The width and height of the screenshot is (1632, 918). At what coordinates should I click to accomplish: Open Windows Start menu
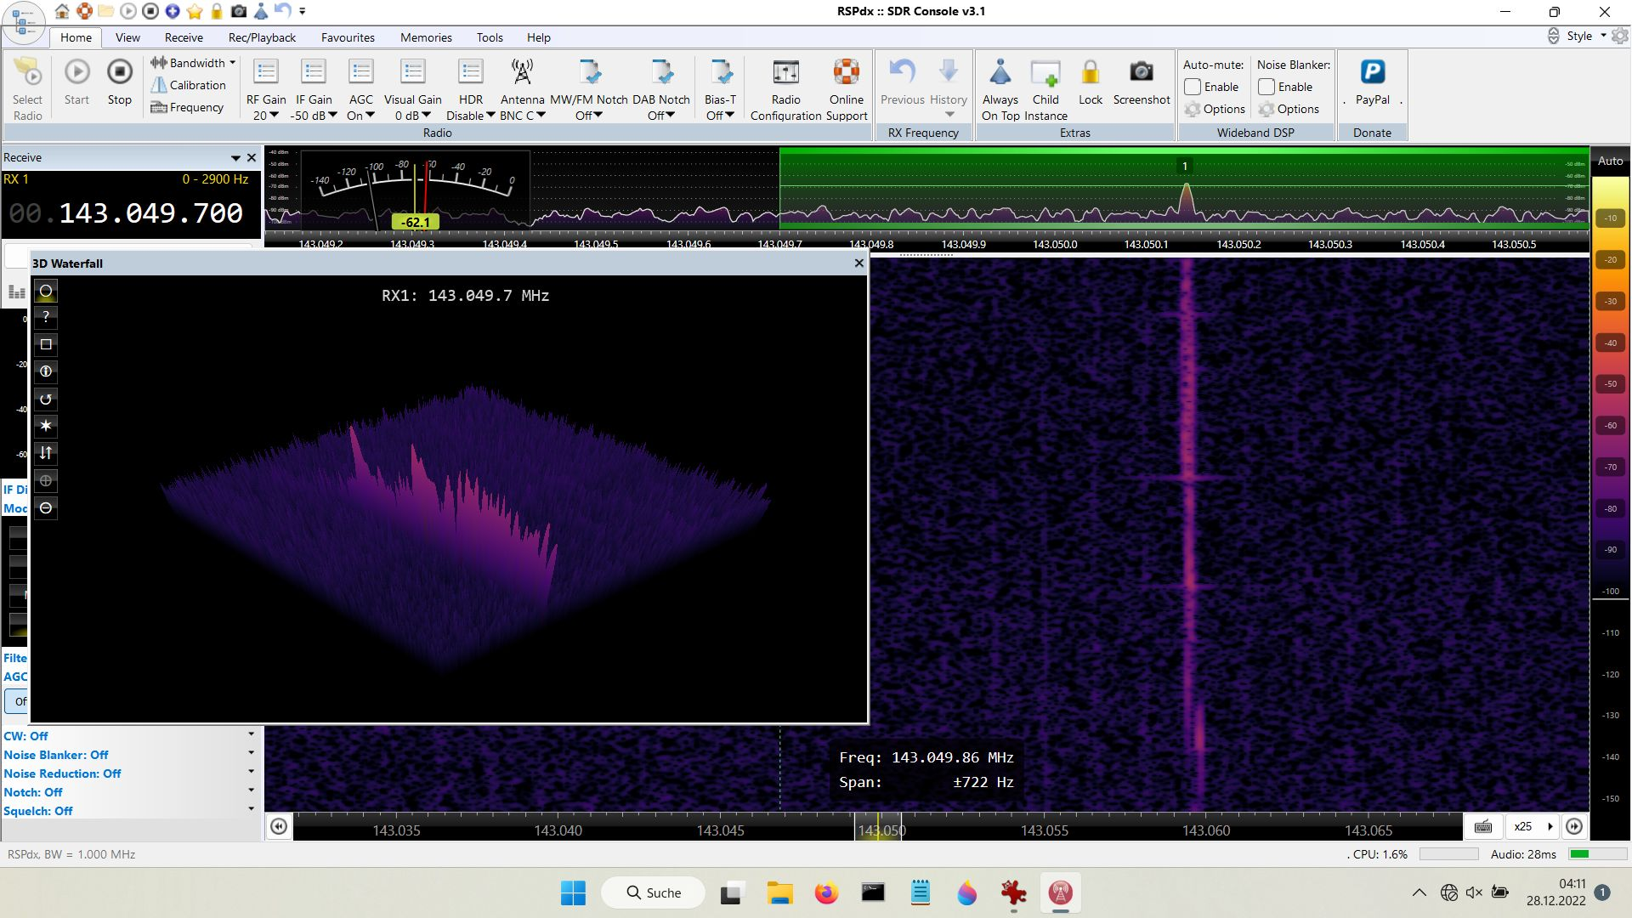coord(573,892)
